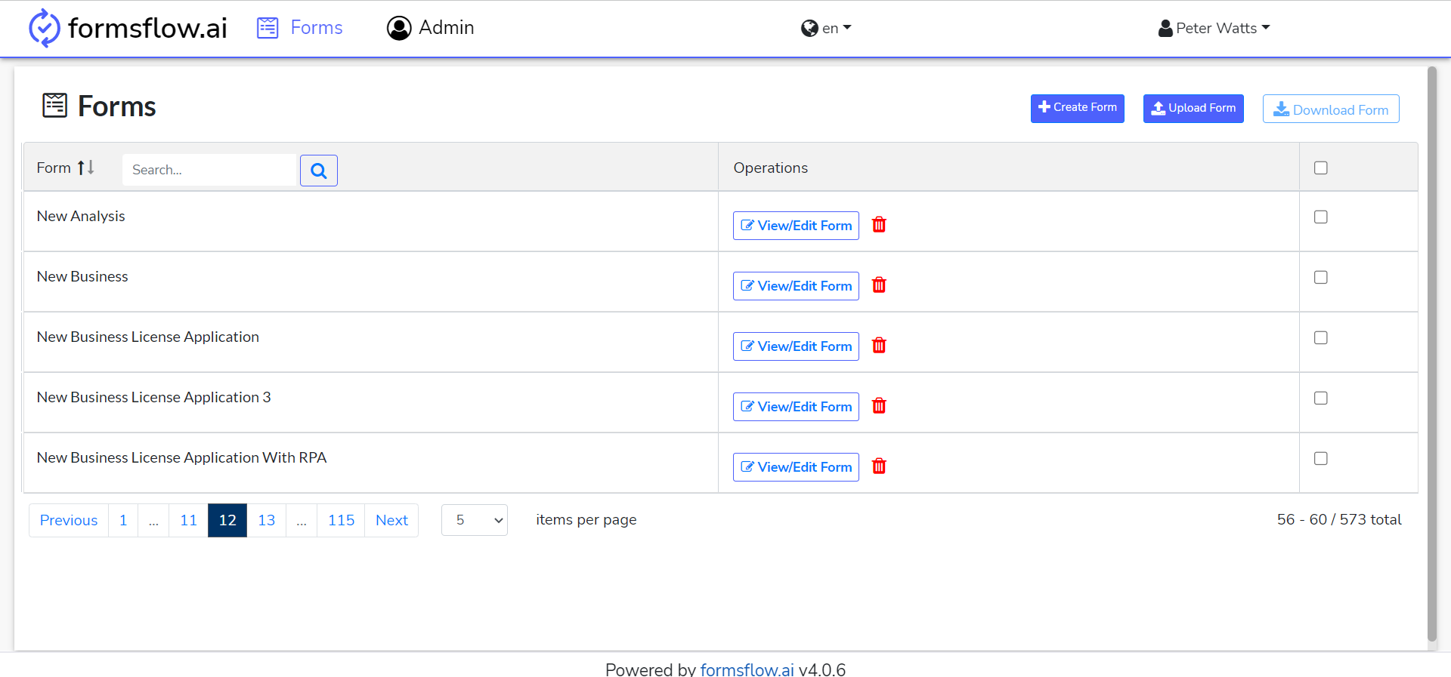Screen dimensions: 1451x677
Task: Click View/Edit Form for New Analysis
Action: [x=796, y=226]
